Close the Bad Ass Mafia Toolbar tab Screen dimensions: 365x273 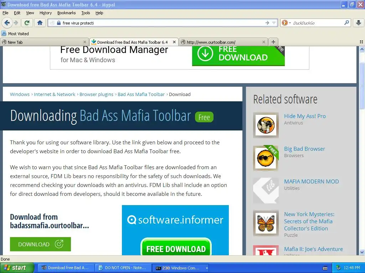point(174,42)
